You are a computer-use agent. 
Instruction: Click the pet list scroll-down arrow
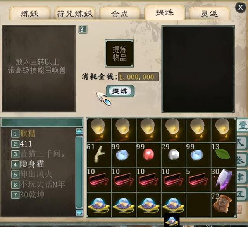79,213
